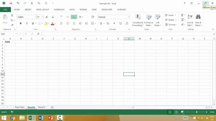
Task: Click the Delete cells button
Action: (171, 20)
